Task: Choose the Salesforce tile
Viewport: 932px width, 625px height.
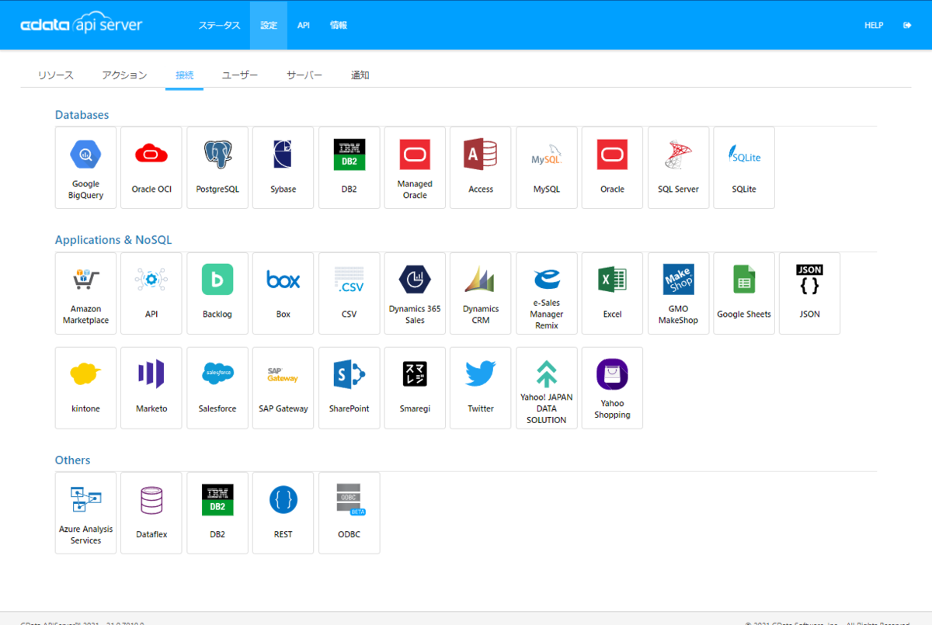Action: tap(217, 388)
